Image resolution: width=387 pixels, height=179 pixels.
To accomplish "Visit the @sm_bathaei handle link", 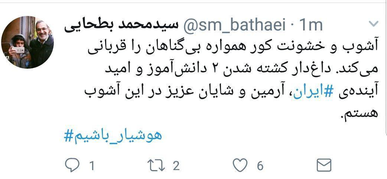I will pyautogui.click(x=234, y=25).
